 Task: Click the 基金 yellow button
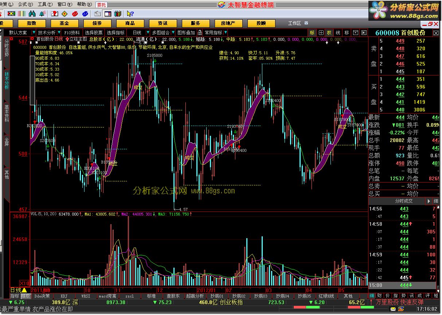tap(64, 23)
